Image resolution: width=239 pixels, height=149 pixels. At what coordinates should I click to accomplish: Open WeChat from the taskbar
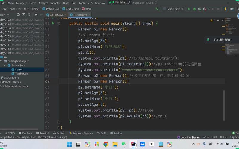click(x=124, y=144)
